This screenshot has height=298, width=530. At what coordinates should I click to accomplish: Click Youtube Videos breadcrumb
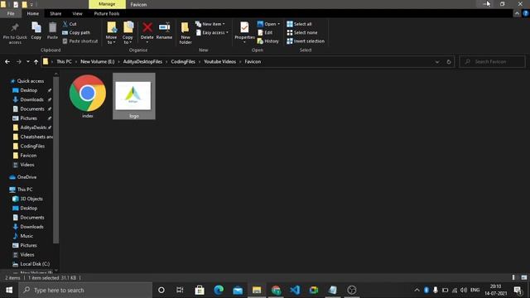[219, 62]
